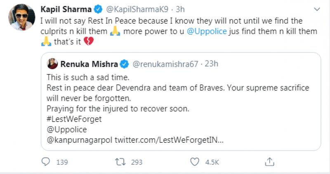Click the 293 retweet count

(x=135, y=162)
